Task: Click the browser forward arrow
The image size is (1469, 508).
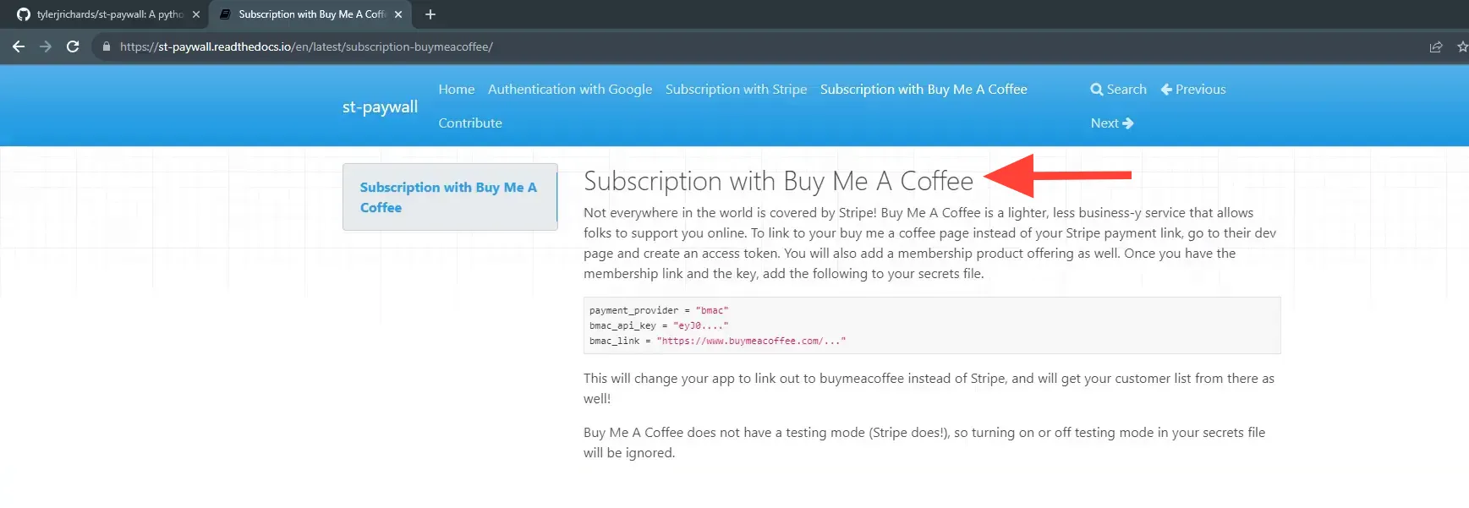Action: pos(46,46)
